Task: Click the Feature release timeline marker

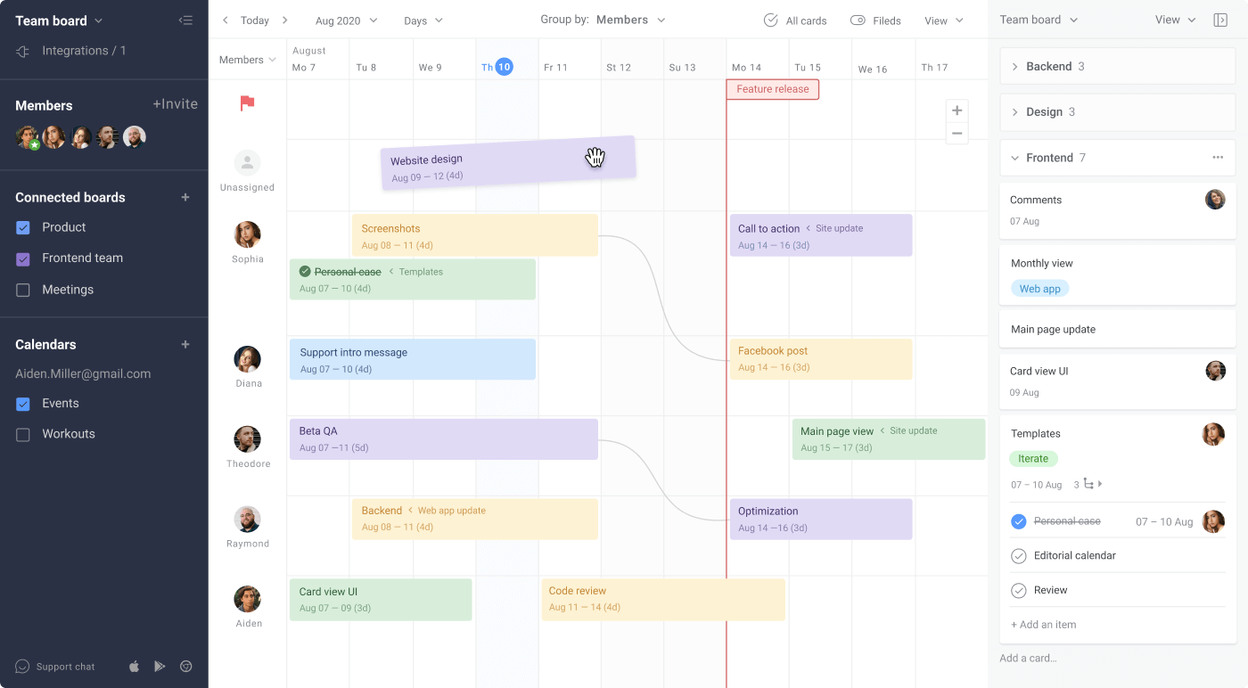Action: (772, 89)
